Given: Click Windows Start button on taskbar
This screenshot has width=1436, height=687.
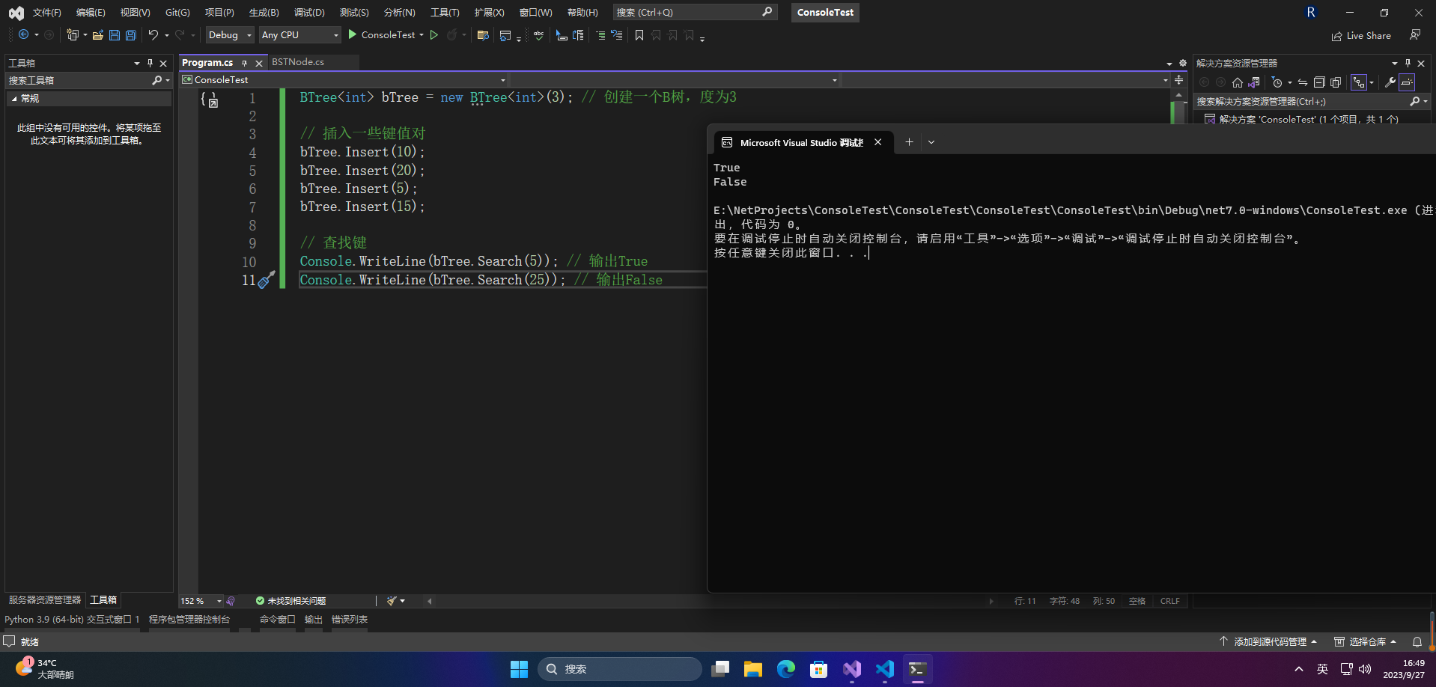Looking at the screenshot, I should coord(519,669).
